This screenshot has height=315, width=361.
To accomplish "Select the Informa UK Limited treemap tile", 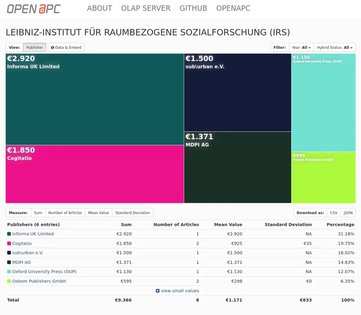I will [x=94, y=99].
